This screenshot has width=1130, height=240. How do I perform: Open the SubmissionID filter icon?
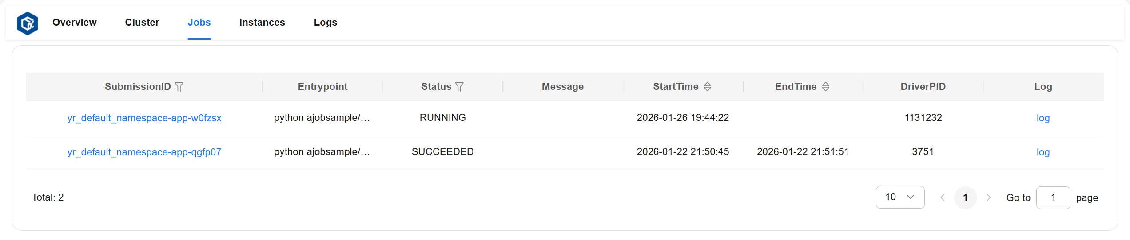pyautogui.click(x=179, y=87)
